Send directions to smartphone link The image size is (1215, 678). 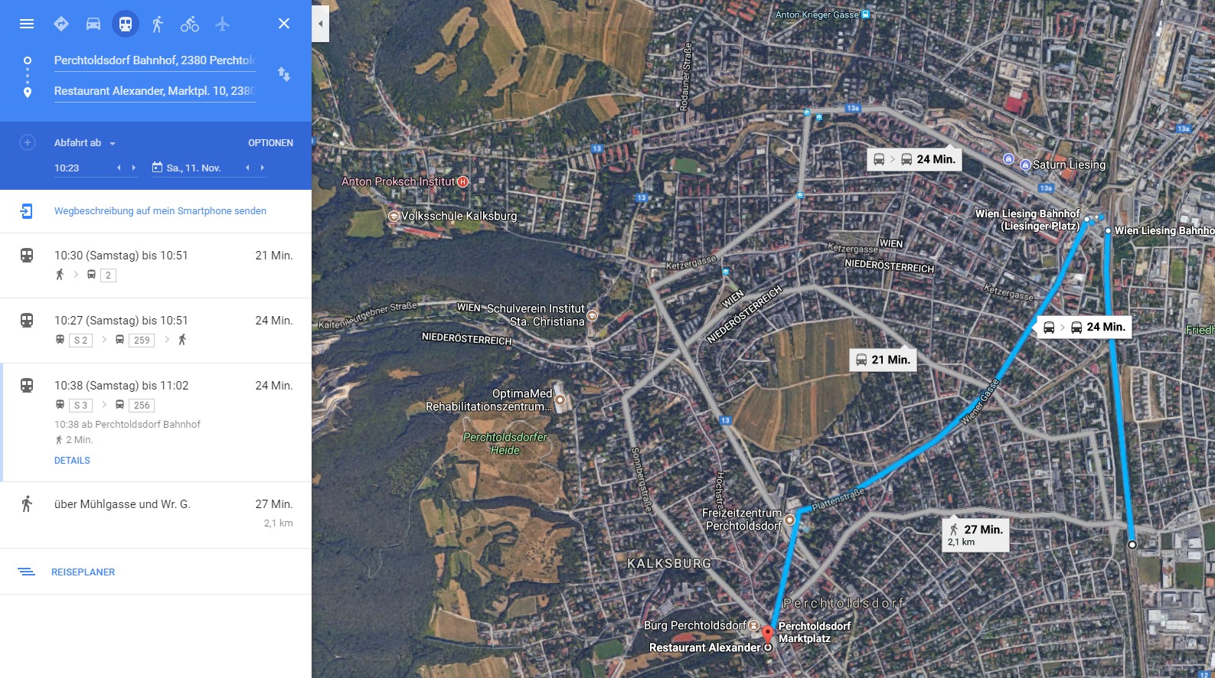pyautogui.click(x=160, y=211)
